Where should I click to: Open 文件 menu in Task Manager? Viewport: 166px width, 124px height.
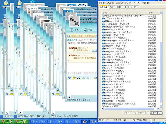point(102,3)
